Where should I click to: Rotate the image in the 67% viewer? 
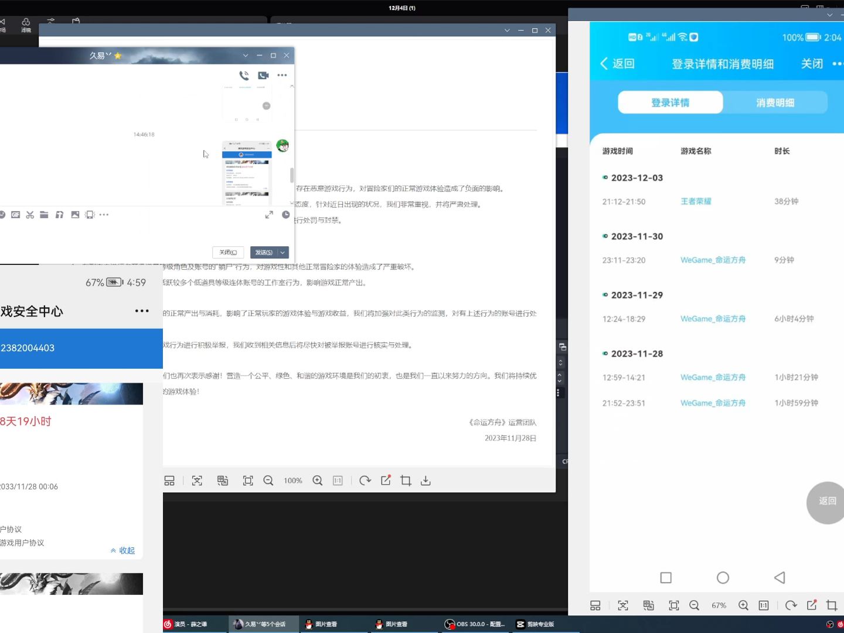[x=791, y=605]
